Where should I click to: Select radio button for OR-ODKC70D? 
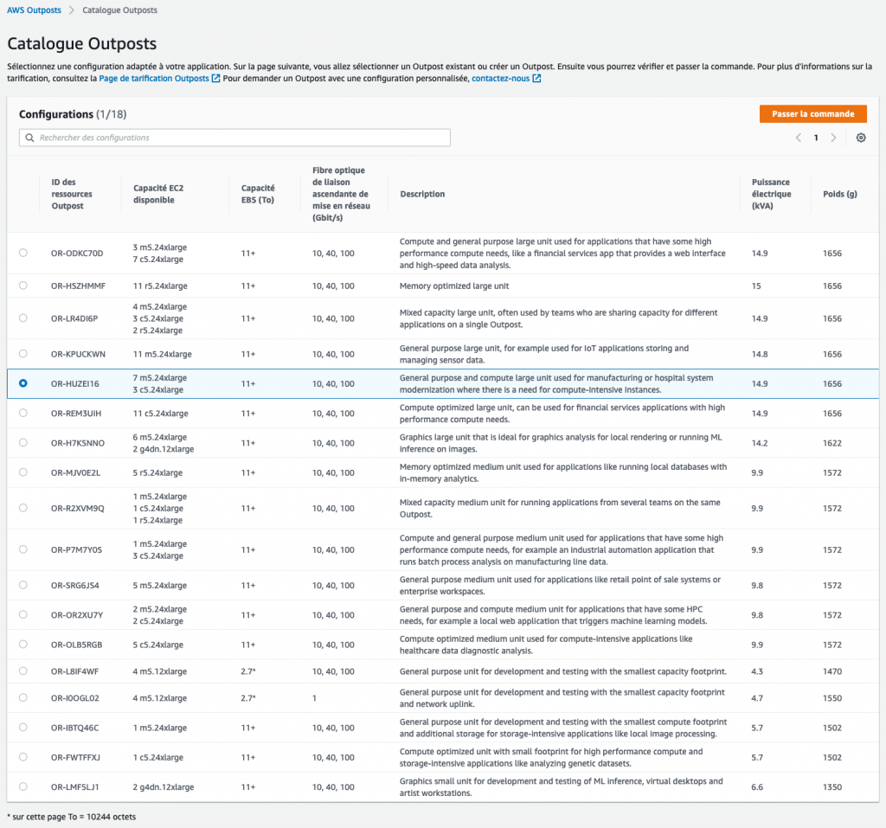23,253
